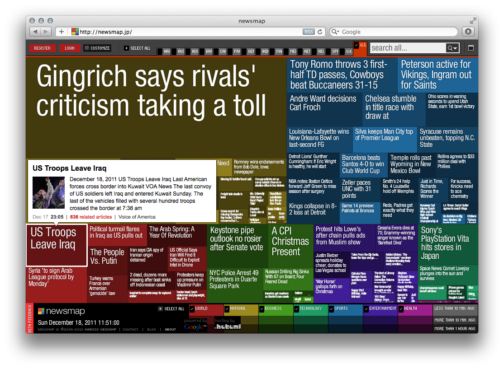Click the add bookmark plus button
Image resolution: width=504 pixels, height=369 pixels.
tap(61, 32)
